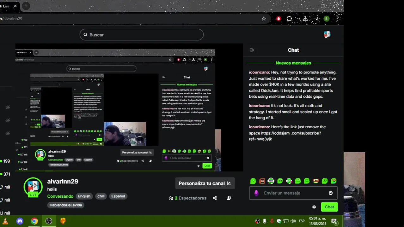Open Discord from taskbar
404x227 pixels.
tap(20, 221)
